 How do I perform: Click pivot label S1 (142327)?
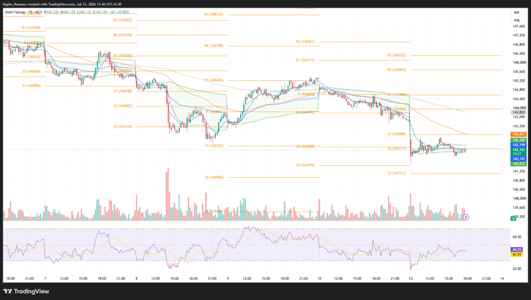(x=214, y=146)
